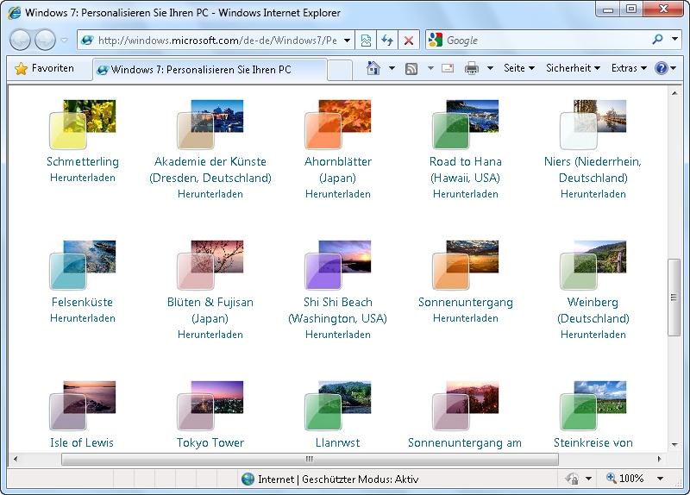Image resolution: width=690 pixels, height=495 pixels.
Task: Open the Sicherheit menu
Action: (573, 68)
